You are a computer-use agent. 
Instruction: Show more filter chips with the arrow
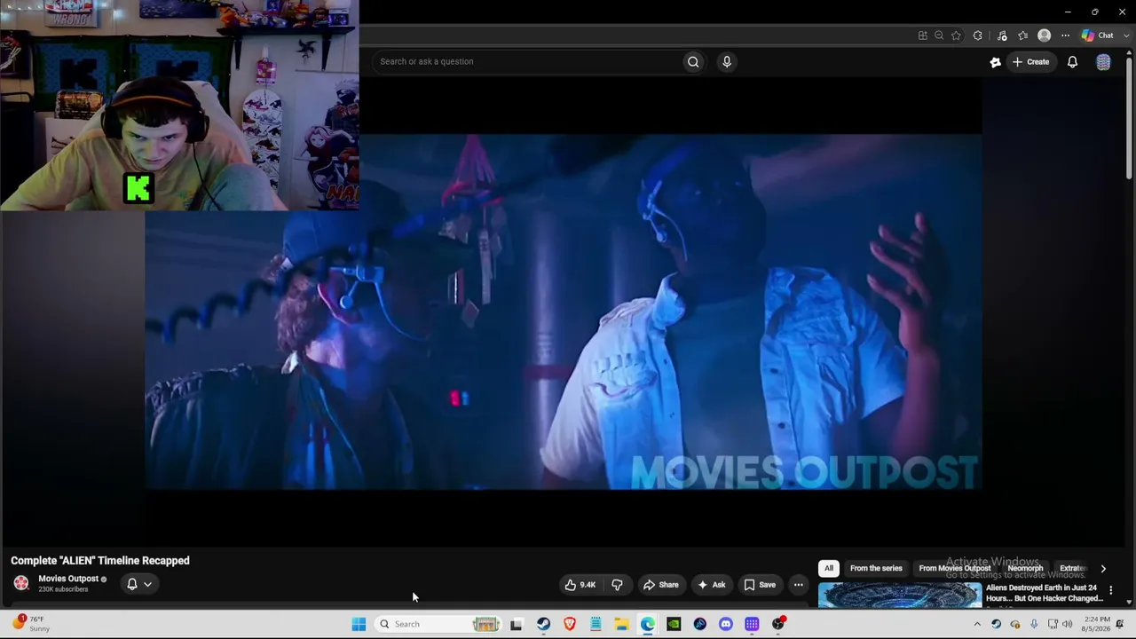(x=1103, y=568)
